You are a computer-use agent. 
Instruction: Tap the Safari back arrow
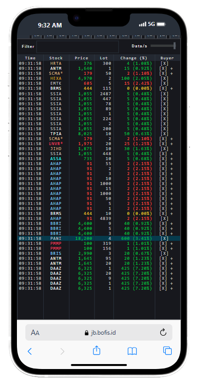click(30, 351)
